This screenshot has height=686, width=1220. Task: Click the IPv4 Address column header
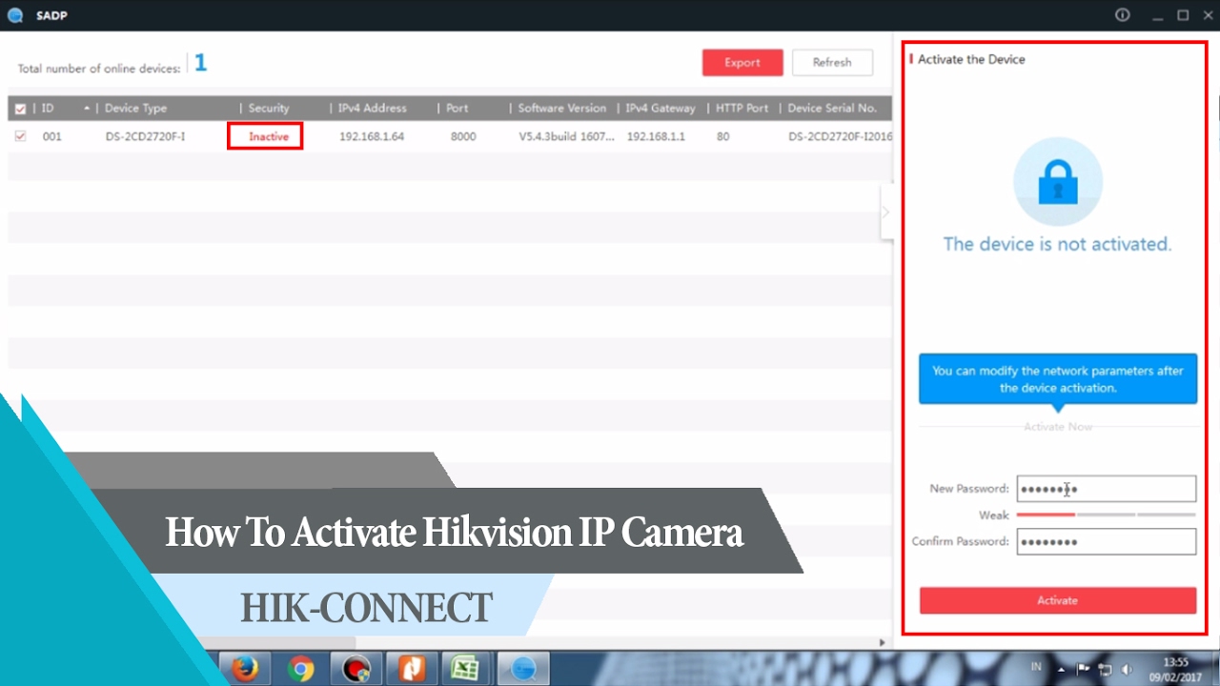372,109
